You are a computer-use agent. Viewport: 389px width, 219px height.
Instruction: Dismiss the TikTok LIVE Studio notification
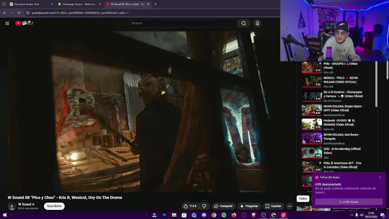[380, 177]
